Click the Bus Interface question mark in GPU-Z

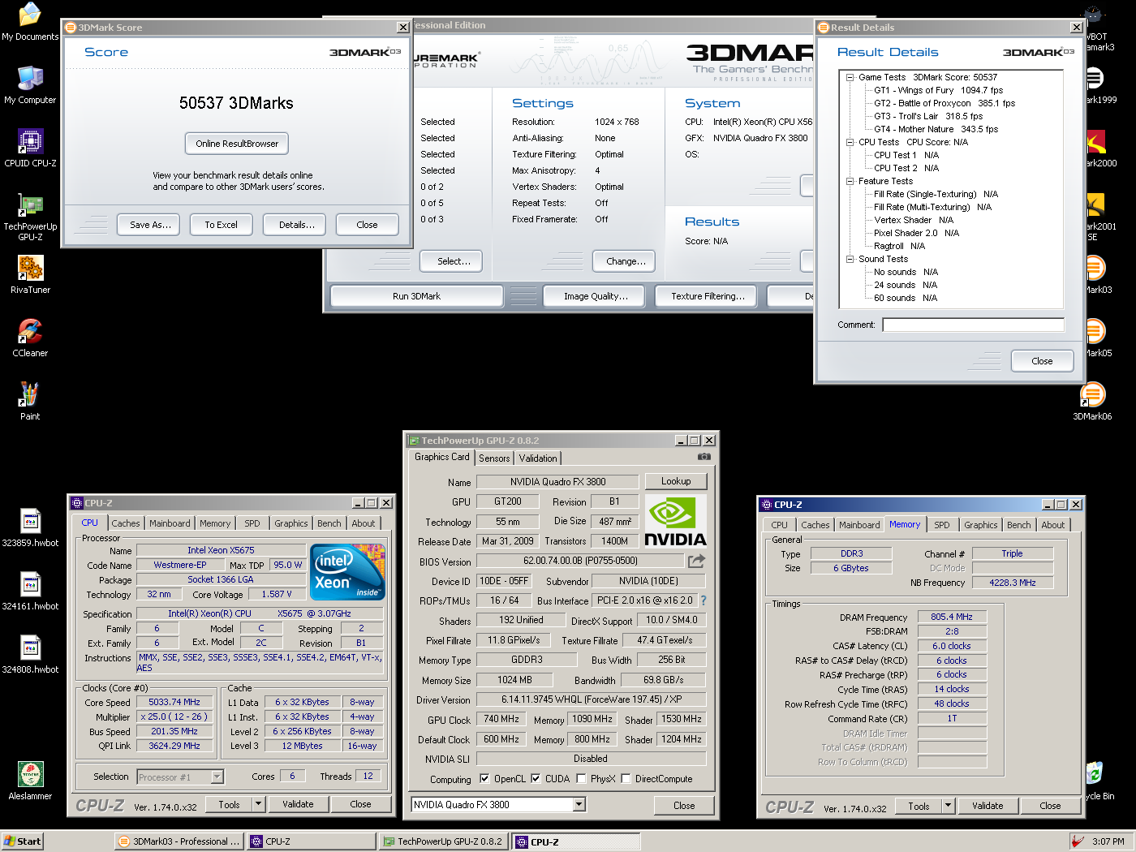[704, 600]
